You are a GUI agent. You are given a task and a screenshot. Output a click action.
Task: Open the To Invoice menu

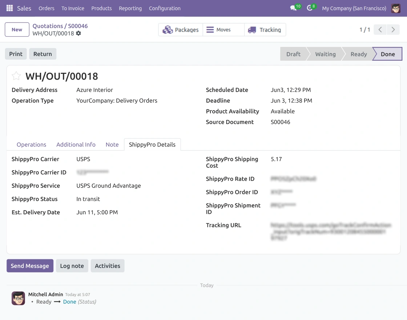pyautogui.click(x=73, y=8)
